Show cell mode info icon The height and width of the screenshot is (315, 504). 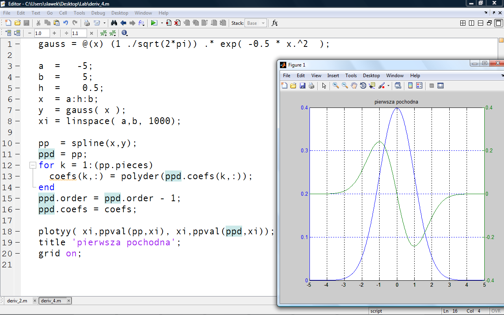pyautogui.click(x=124, y=33)
